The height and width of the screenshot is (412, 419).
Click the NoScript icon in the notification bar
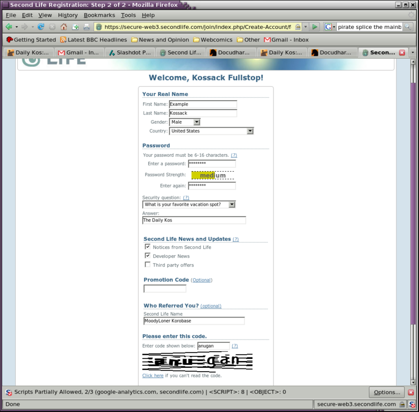[x=9, y=393]
